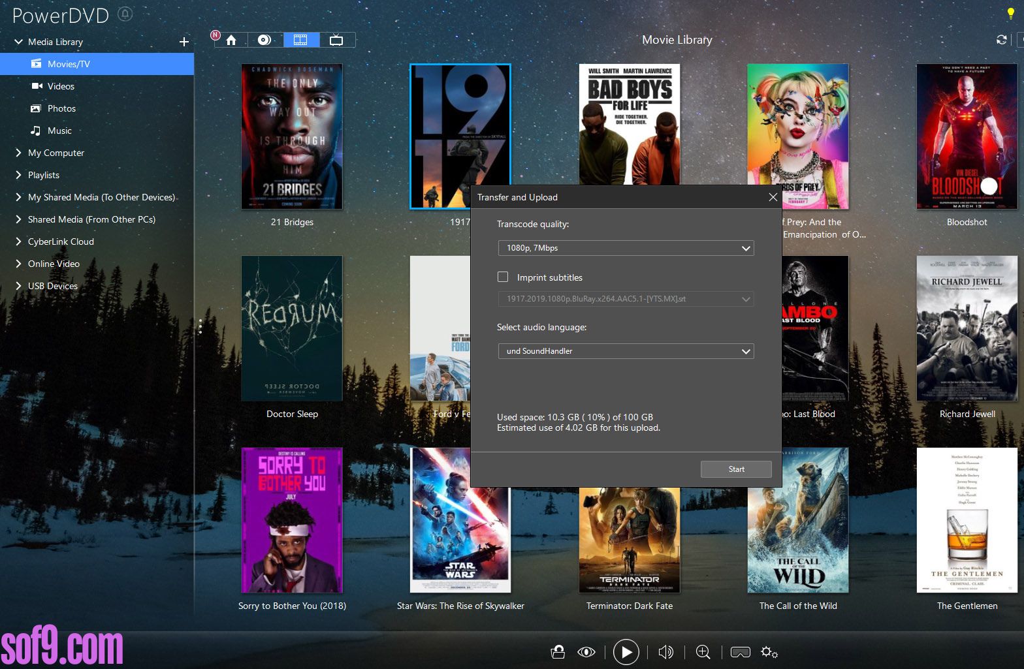Expand Playlists
This screenshot has width=1024, height=669.
(x=18, y=175)
